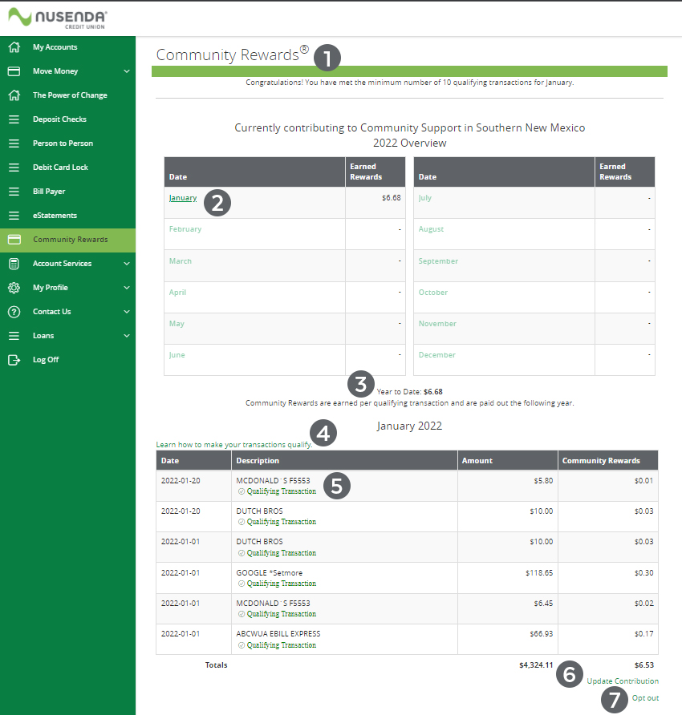
Task: Open 'Learn how to make your transactions qualify' link
Action: click(x=234, y=445)
